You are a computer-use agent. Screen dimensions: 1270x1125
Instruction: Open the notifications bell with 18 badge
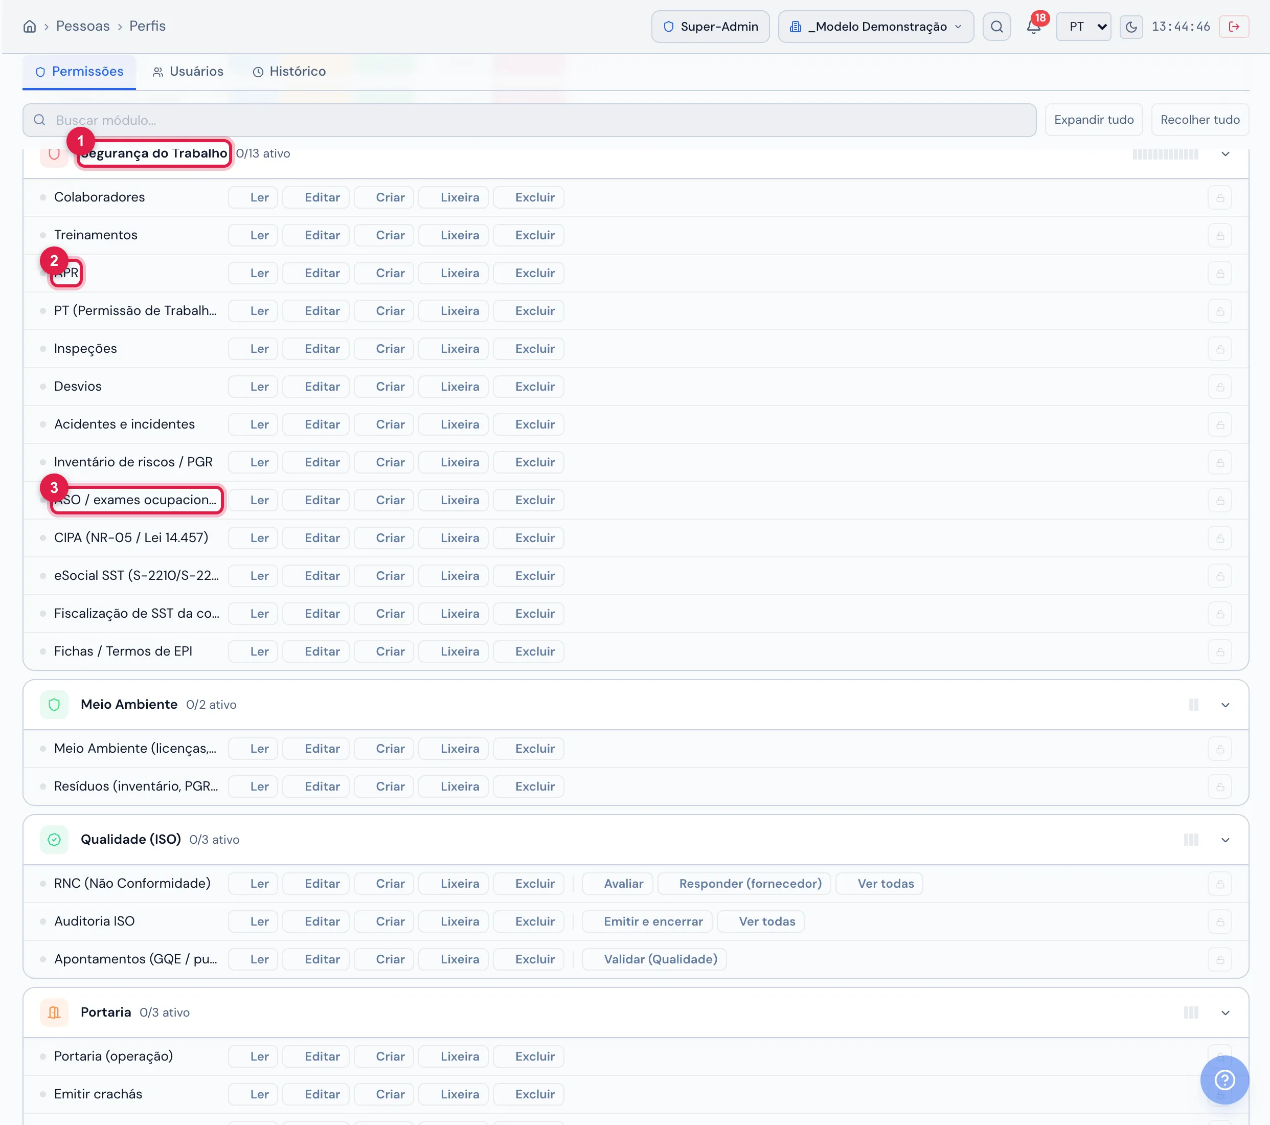(1034, 26)
